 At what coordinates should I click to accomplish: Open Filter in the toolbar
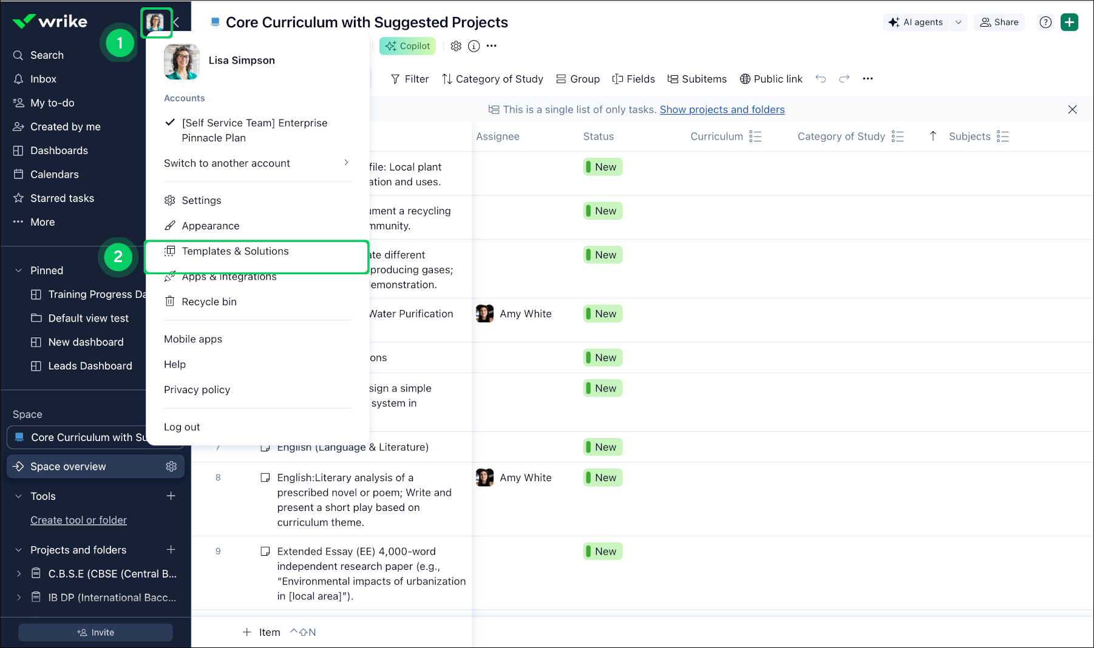pos(410,79)
